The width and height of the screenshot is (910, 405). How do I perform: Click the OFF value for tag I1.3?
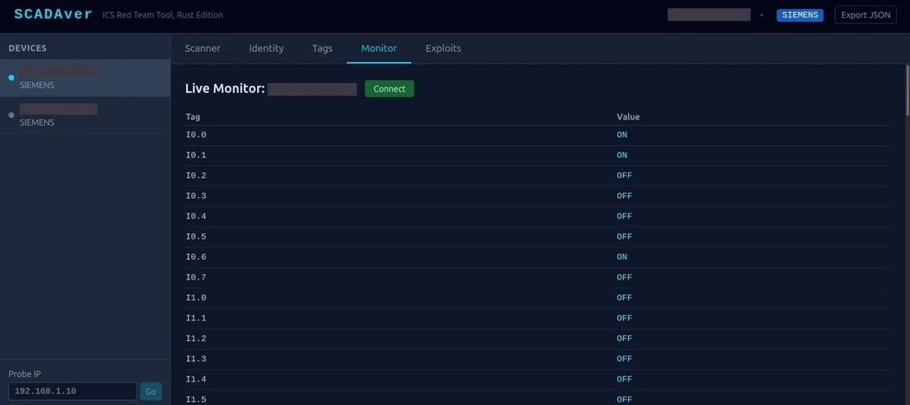coord(624,360)
